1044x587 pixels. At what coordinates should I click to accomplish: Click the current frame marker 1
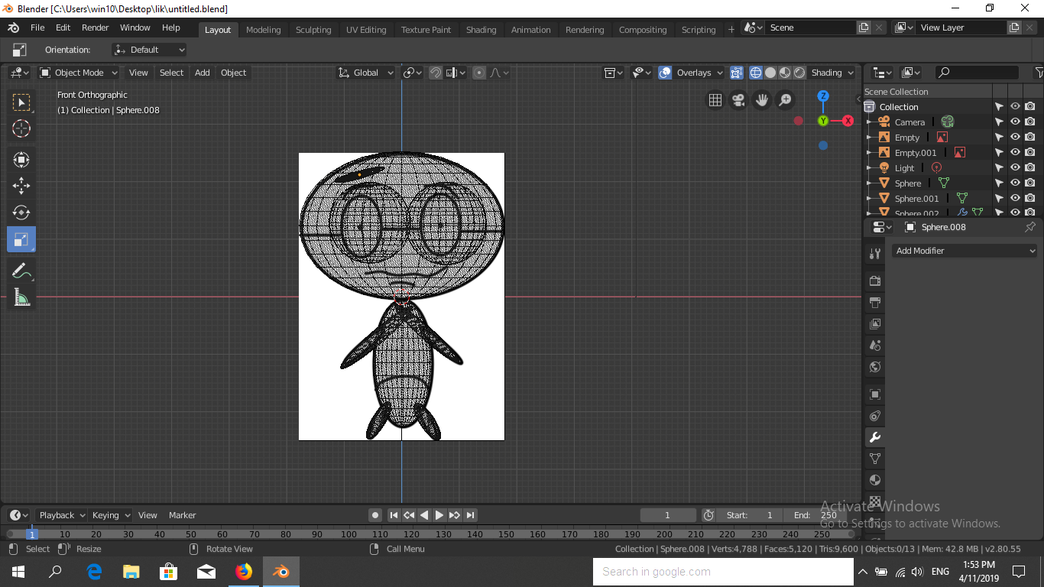coord(32,534)
